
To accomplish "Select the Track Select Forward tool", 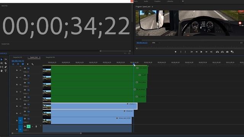I will pos(6,59).
